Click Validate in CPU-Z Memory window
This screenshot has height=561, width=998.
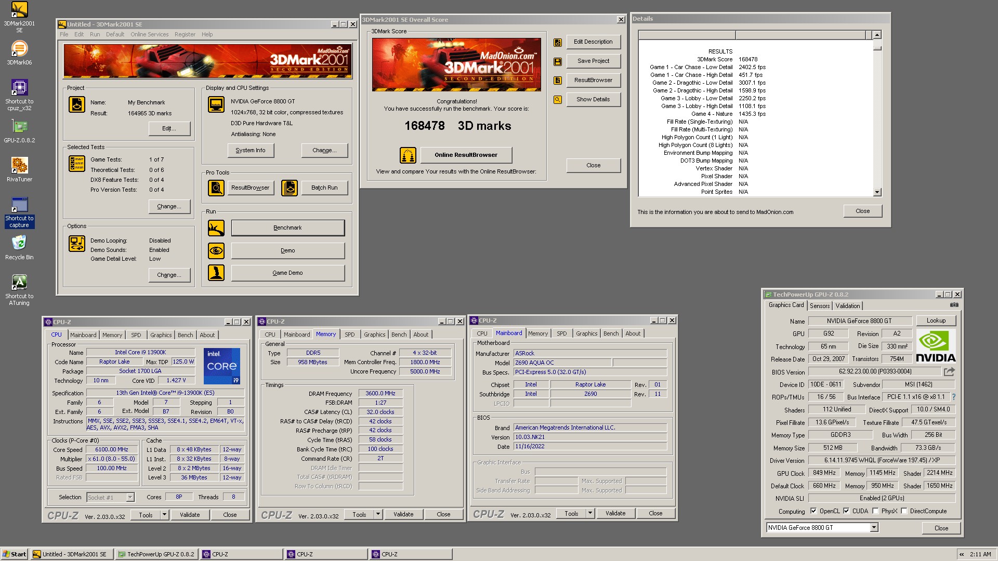click(x=403, y=514)
